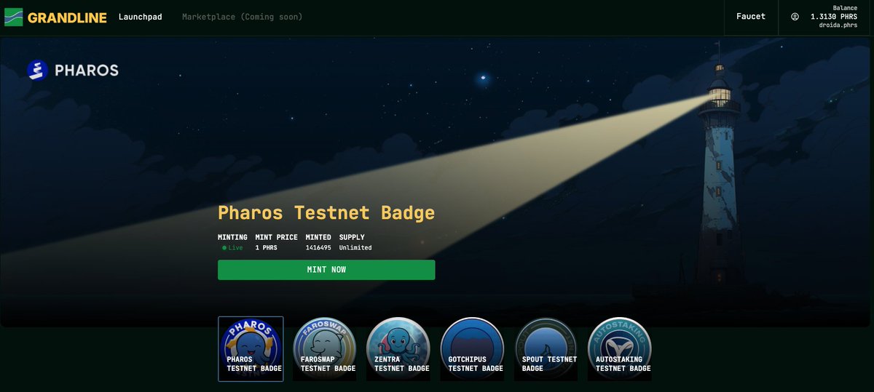This screenshot has height=392, width=874.
Task: Click the Pharos logo icon
Action: (38, 71)
